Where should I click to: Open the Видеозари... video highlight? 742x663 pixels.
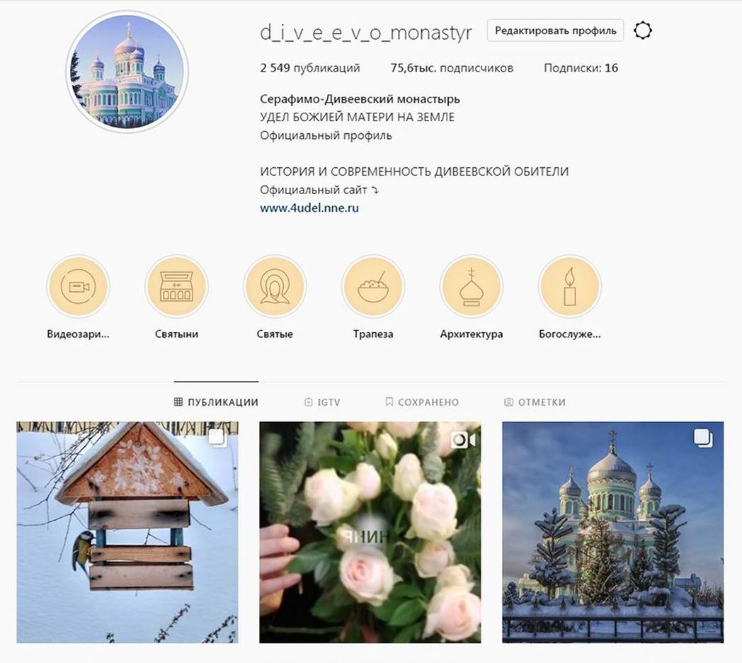pyautogui.click(x=78, y=286)
